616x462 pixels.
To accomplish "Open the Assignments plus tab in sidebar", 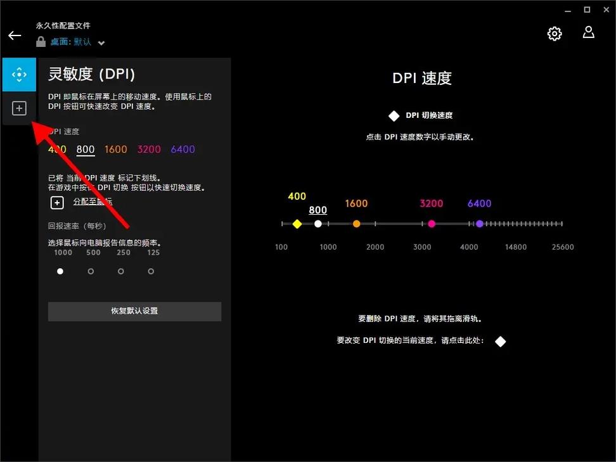I will [19, 108].
